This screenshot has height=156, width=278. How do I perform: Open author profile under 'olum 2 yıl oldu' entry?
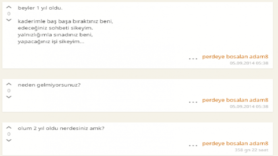(x=235, y=144)
